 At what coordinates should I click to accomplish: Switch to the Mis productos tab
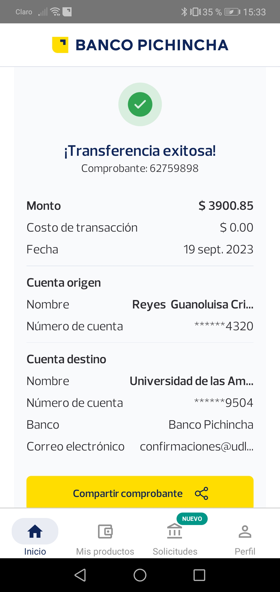[x=105, y=551]
